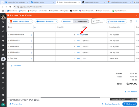Image resolution: width=139 pixels, height=107 pixels.
Task: Click the Negative - Material item name
Action: (x=17, y=35)
